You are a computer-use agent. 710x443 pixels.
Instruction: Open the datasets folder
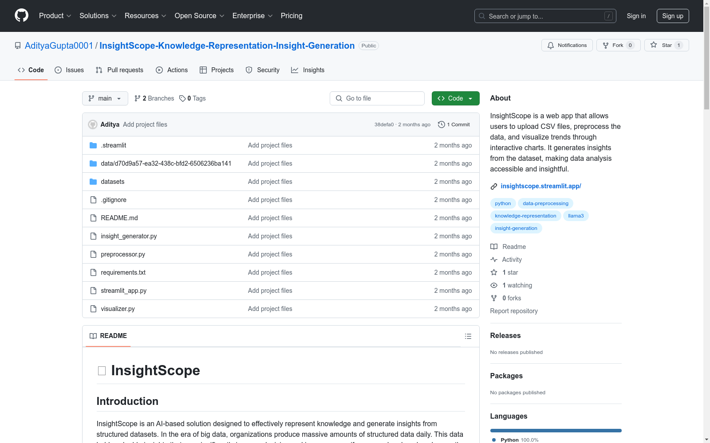pyautogui.click(x=113, y=182)
